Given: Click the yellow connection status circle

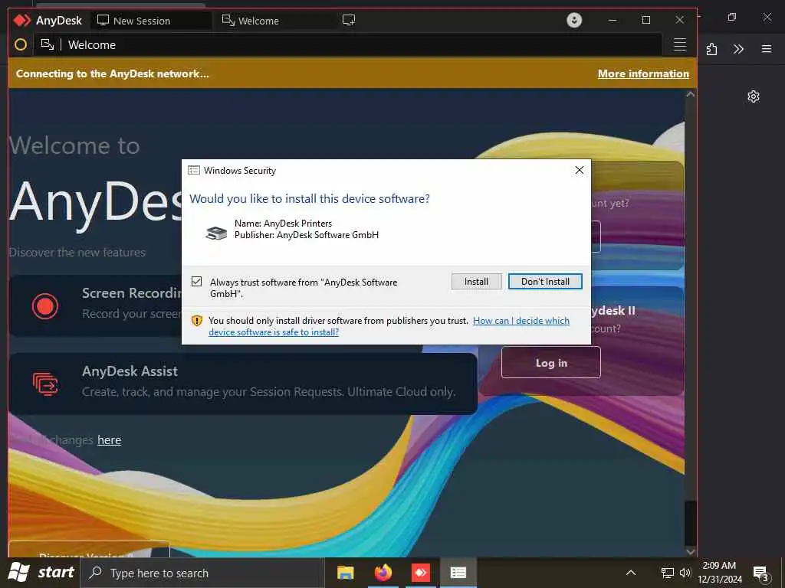Looking at the screenshot, I should [x=21, y=44].
